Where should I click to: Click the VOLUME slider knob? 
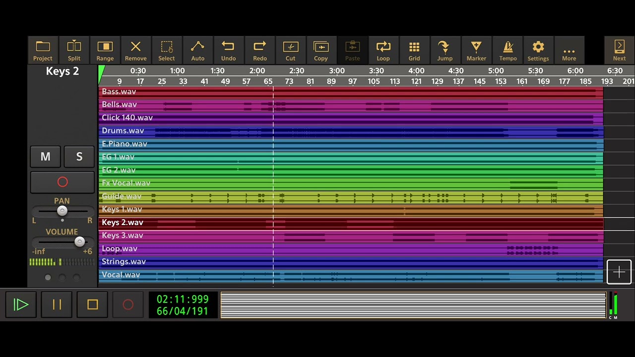79,241
